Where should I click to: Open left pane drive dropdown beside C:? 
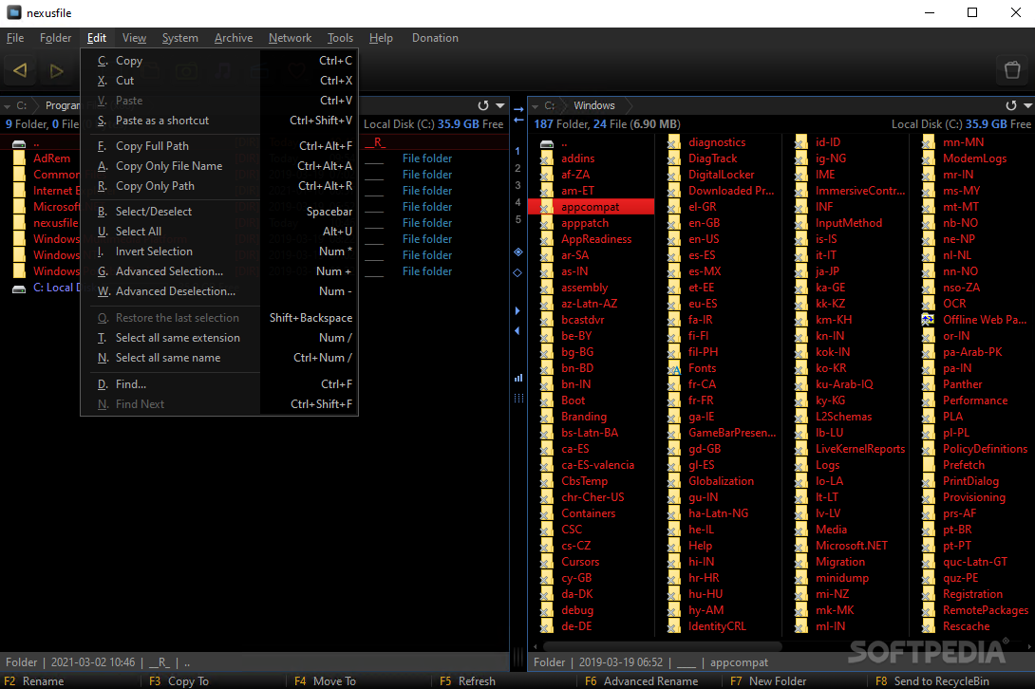click(x=8, y=106)
